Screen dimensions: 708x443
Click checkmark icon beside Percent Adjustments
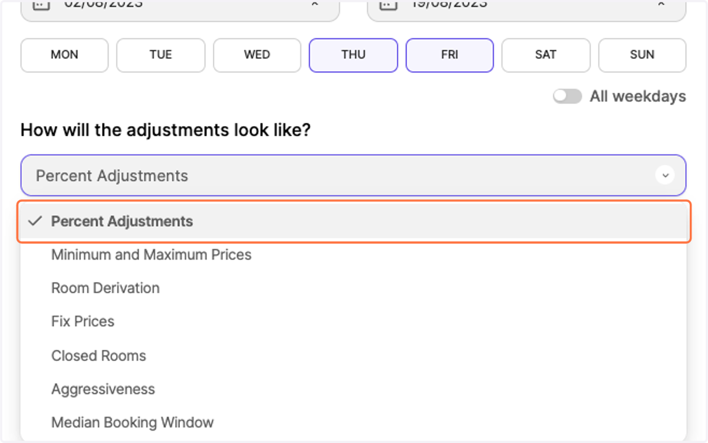(35, 221)
